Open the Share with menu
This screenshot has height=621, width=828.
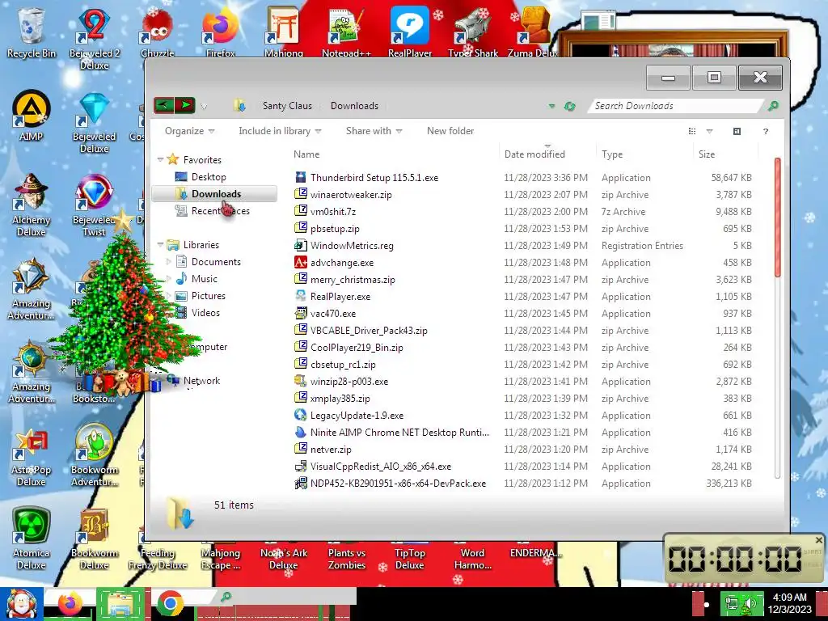click(374, 131)
